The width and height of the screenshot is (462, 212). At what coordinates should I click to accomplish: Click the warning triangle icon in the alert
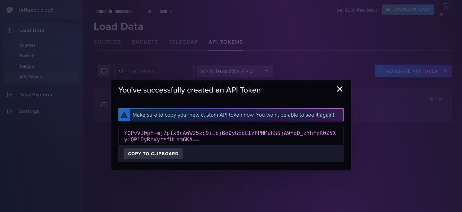tap(124, 114)
